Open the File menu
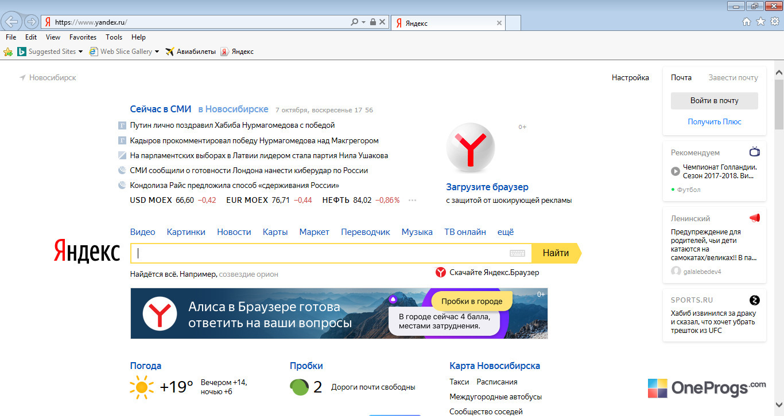784x416 pixels. [11, 37]
